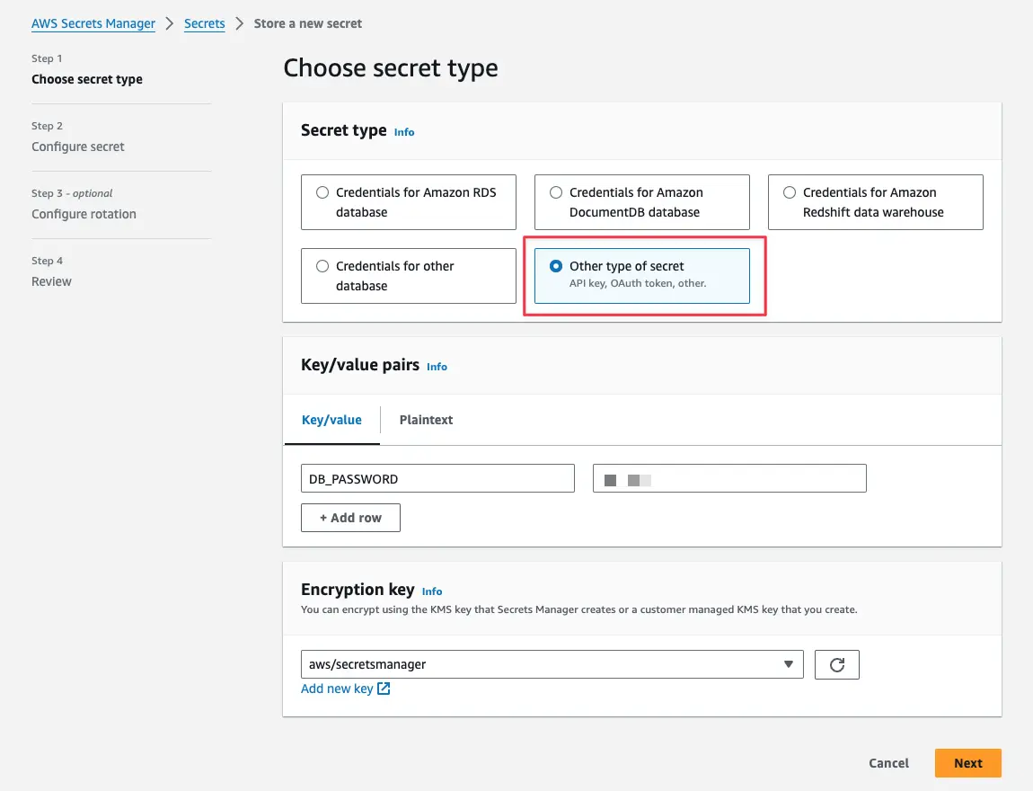Viewport: 1033px width, 791px height.
Task: Select Credentials for Amazon RDS database radio
Action: click(322, 192)
